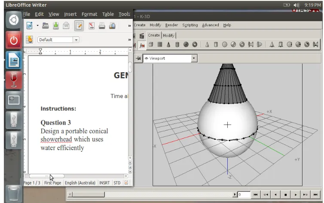Click skip to last frame button
This screenshot has height=203, width=324.
[x=315, y=194]
